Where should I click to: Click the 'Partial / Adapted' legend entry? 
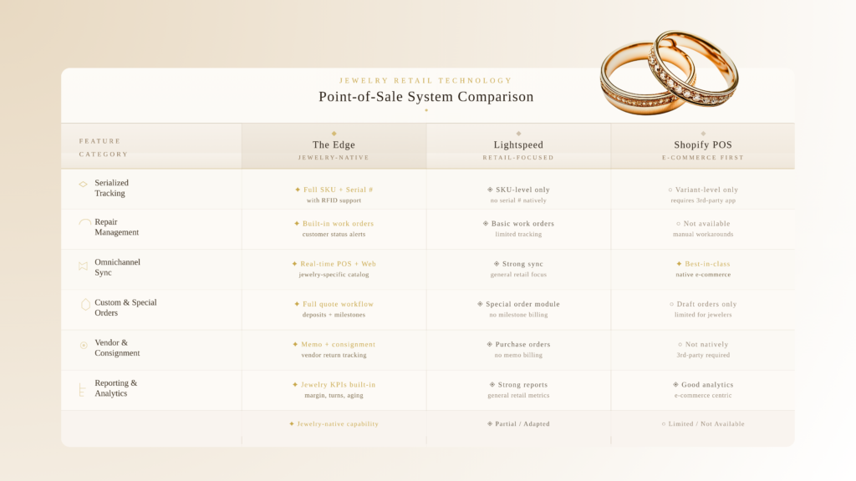pyautogui.click(x=518, y=424)
